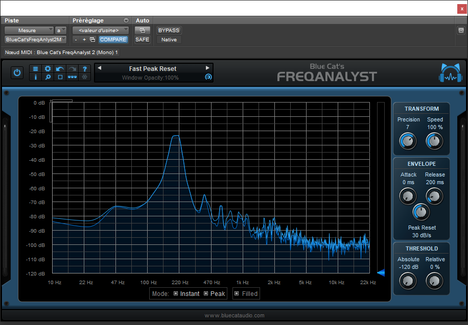The height and width of the screenshot is (325, 468).
Task: Select the next preset arrow
Action: coord(207,68)
